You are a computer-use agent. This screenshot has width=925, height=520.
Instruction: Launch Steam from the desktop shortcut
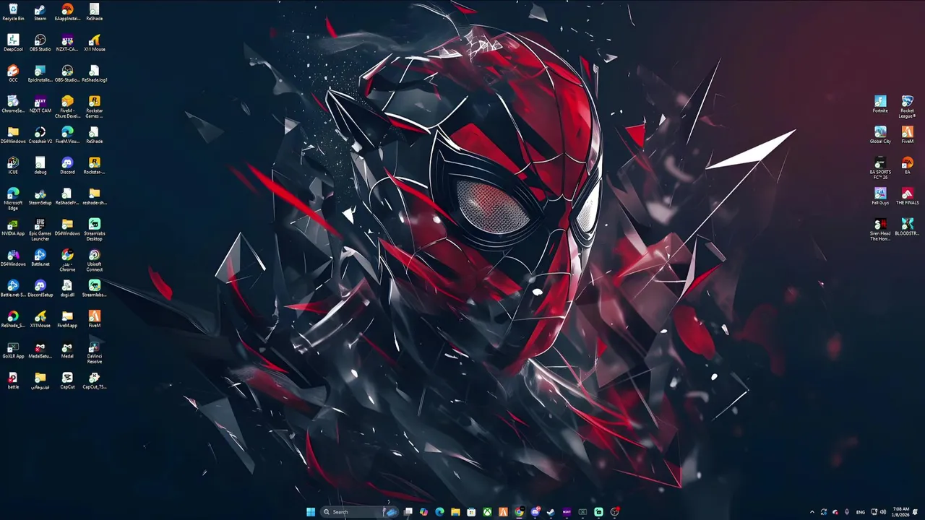[40, 12]
